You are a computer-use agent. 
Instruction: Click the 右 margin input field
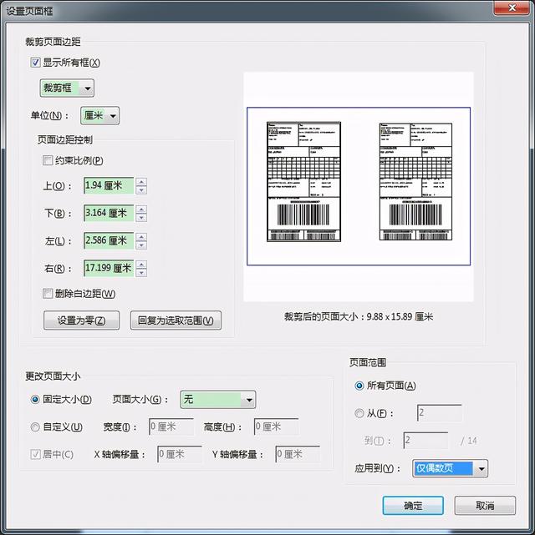pyautogui.click(x=109, y=268)
